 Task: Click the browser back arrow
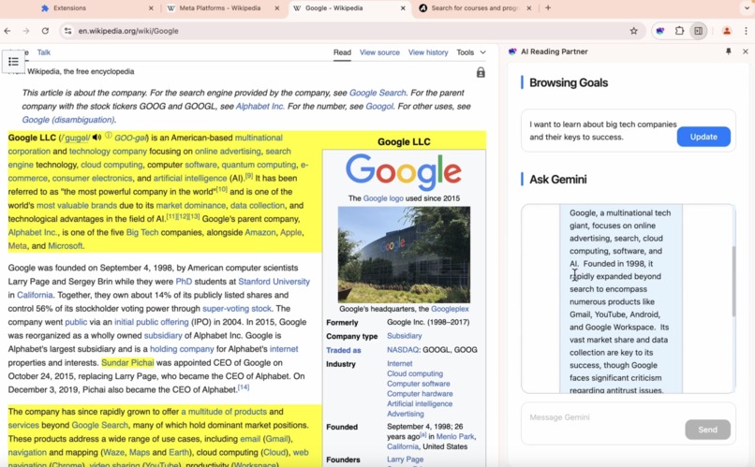7,31
